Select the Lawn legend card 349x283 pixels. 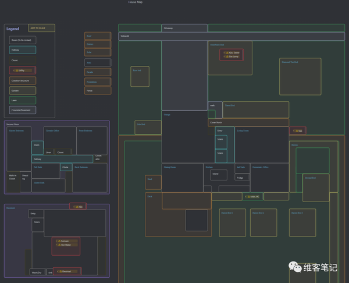[23, 100]
